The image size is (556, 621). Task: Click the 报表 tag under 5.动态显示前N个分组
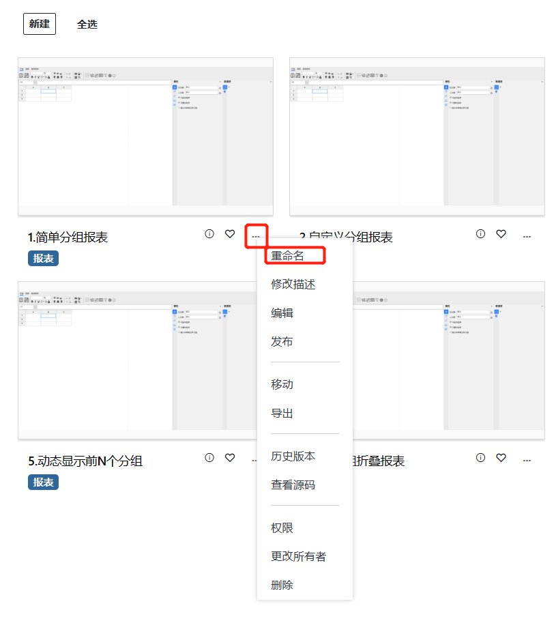[x=43, y=482]
